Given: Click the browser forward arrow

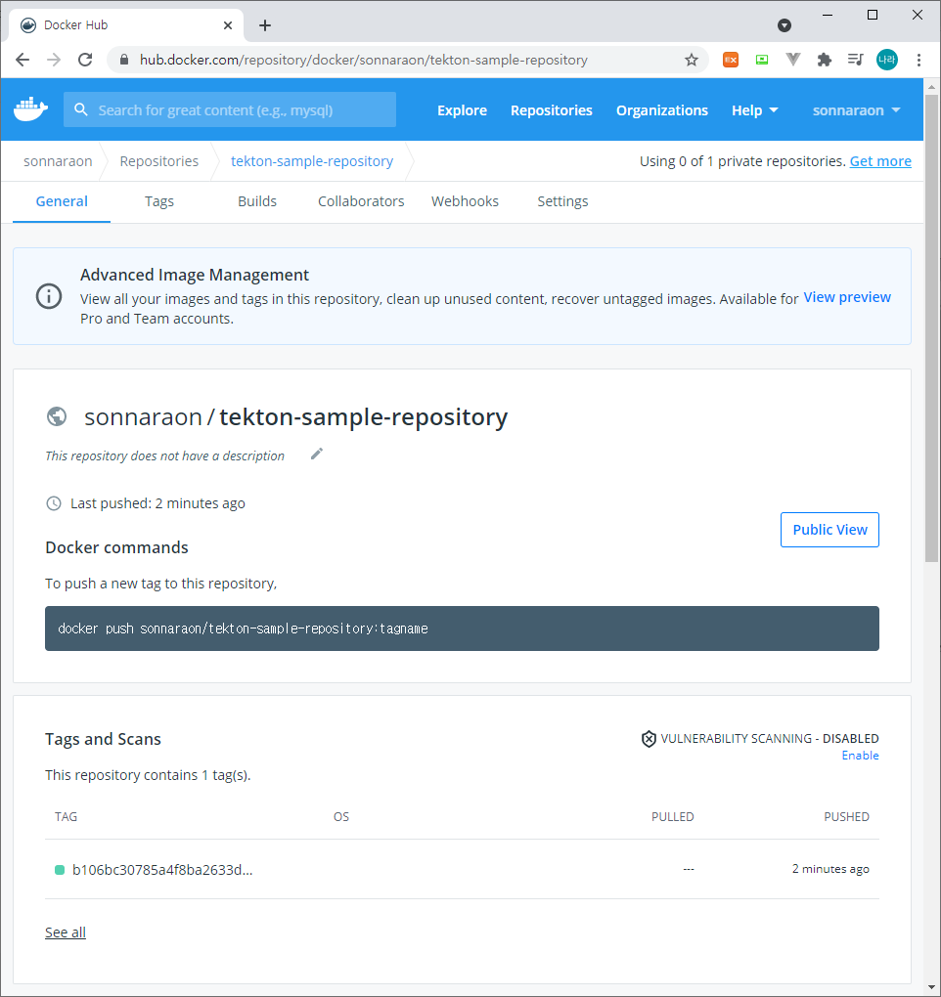Looking at the screenshot, I should point(54,60).
